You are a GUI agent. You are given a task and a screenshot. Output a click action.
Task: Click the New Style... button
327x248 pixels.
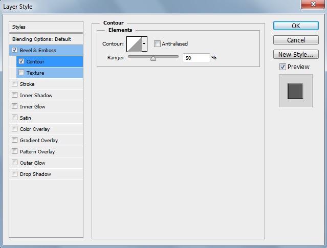[x=296, y=54]
